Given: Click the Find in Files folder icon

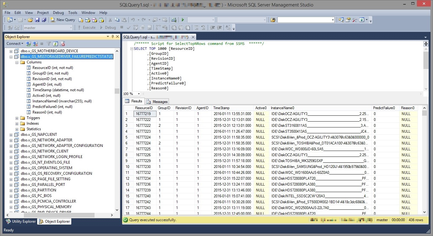Looking at the screenshot, I should click(273, 20).
